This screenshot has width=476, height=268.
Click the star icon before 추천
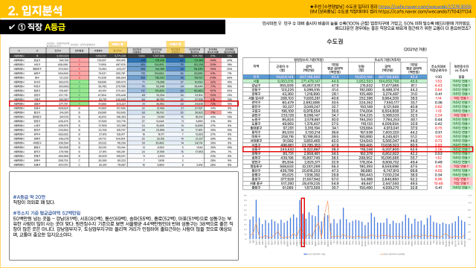[312, 7]
